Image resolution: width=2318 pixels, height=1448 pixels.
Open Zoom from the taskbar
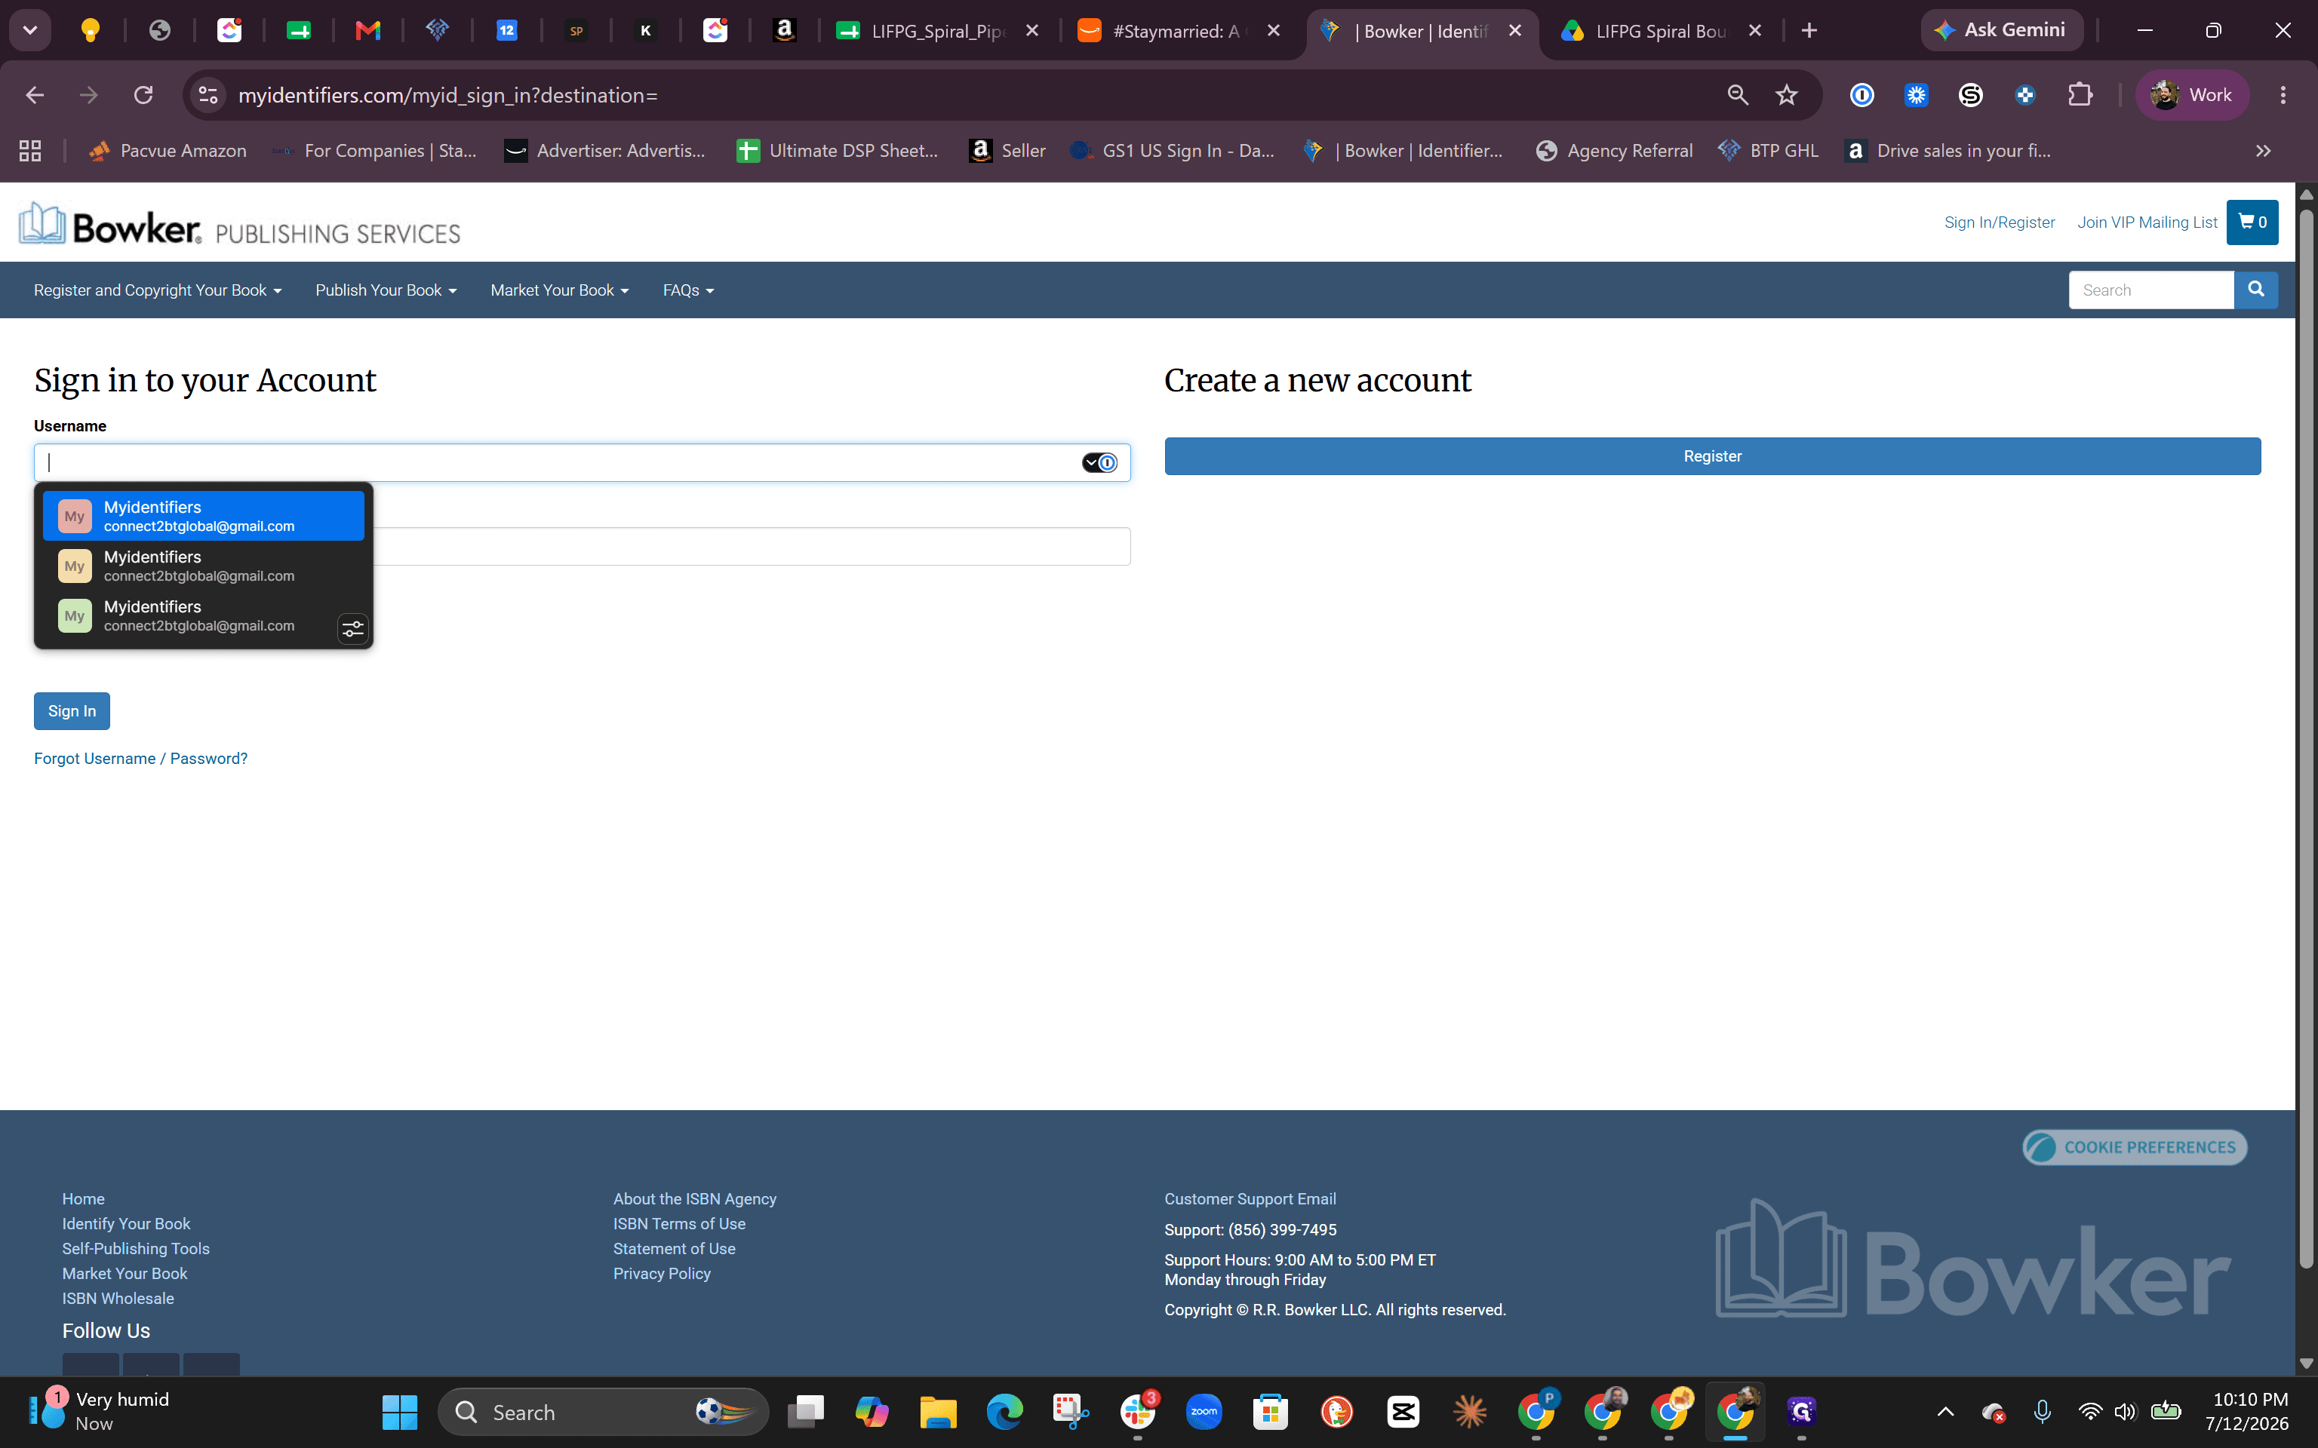click(1204, 1412)
